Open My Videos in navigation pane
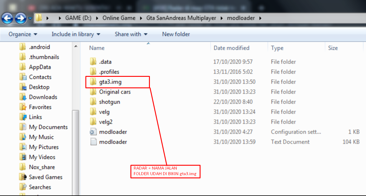Screen dimensions: 366x196 [42, 157]
